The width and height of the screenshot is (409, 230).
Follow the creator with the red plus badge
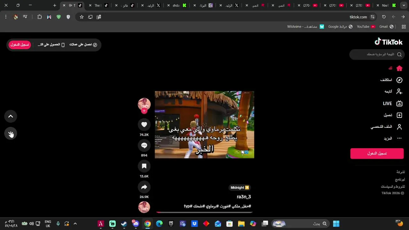[144, 111]
